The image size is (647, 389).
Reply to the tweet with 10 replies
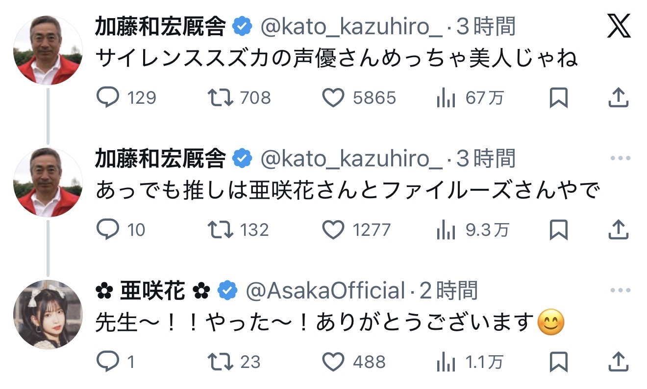click(x=108, y=229)
